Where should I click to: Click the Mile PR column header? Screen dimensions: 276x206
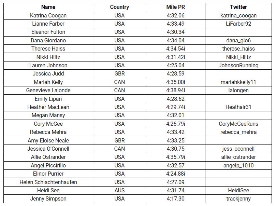pyautogui.click(x=175, y=7)
